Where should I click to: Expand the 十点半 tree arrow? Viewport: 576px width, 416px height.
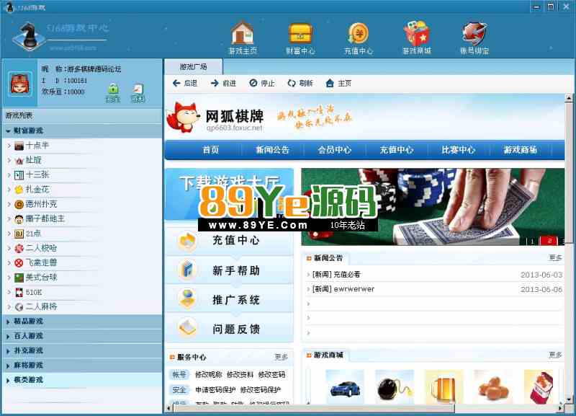coord(9,146)
